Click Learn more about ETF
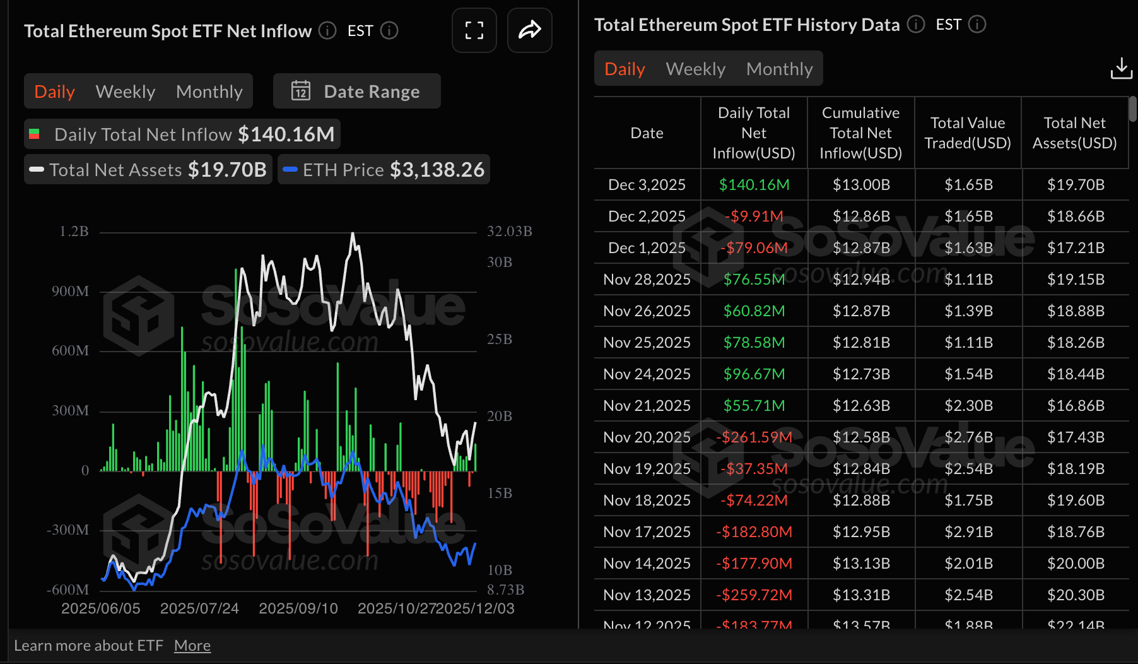 (x=90, y=645)
